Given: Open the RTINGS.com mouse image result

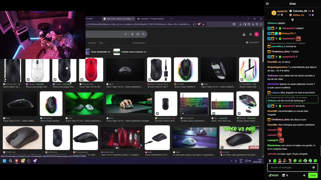Looking at the screenshot, I should [23, 138].
